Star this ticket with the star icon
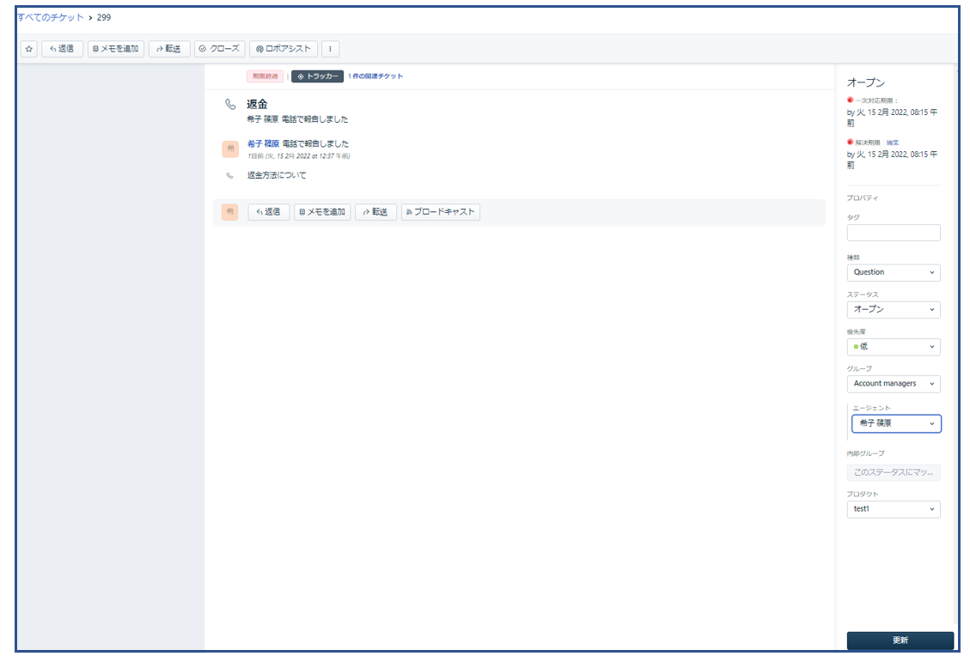 29,49
